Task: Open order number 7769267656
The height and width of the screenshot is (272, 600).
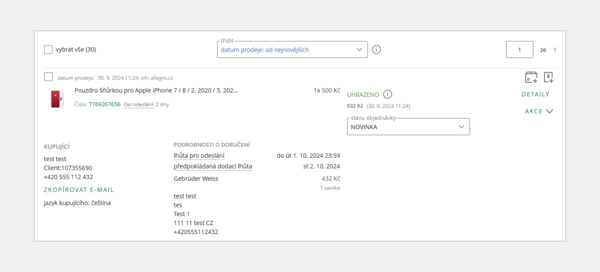Action: click(104, 104)
